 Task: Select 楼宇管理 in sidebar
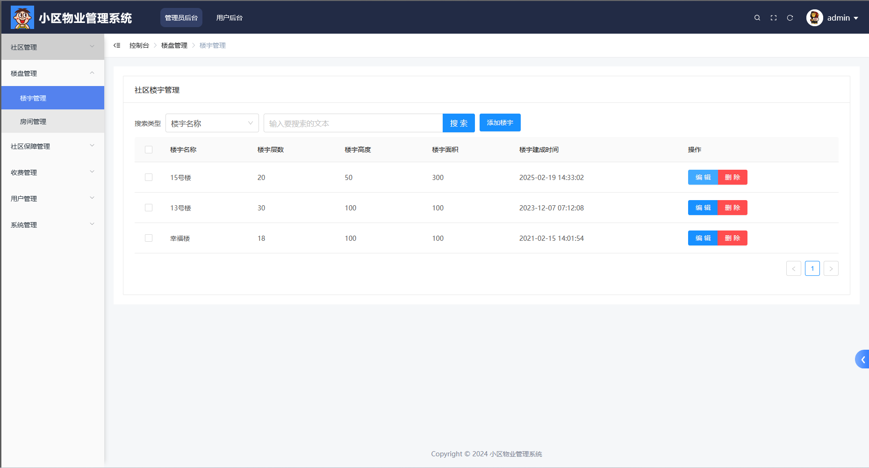pos(53,98)
